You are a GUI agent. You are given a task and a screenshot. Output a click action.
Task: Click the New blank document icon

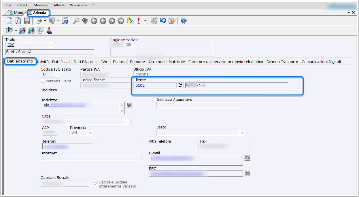[10, 21]
